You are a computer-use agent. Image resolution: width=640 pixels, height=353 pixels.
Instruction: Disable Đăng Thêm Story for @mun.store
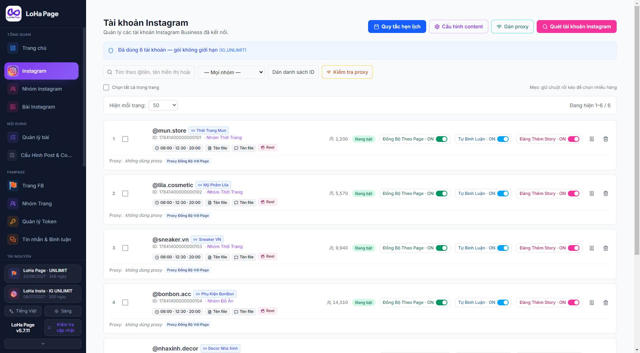(574, 139)
